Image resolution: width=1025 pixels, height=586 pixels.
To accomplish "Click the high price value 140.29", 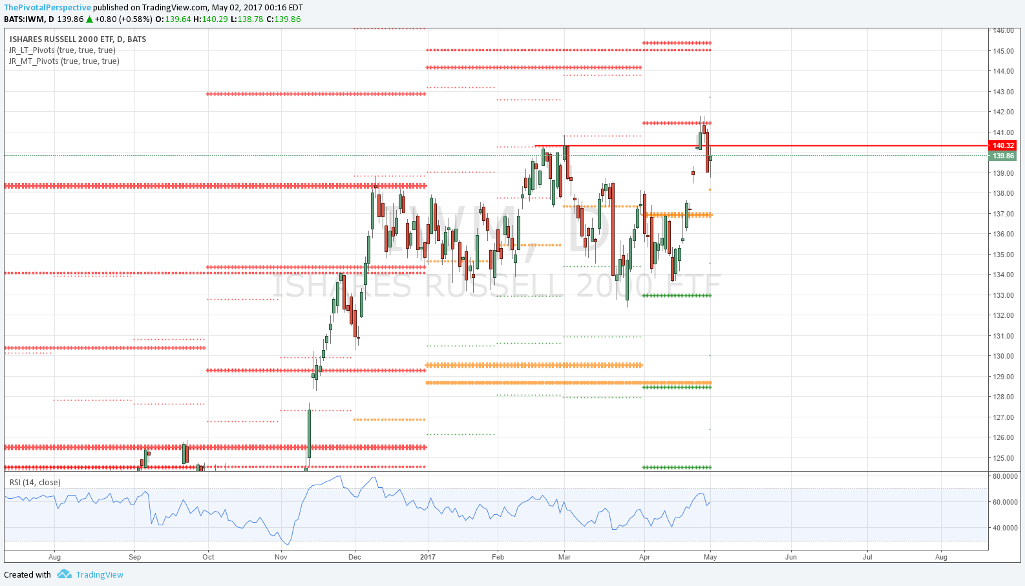I will click(x=215, y=19).
